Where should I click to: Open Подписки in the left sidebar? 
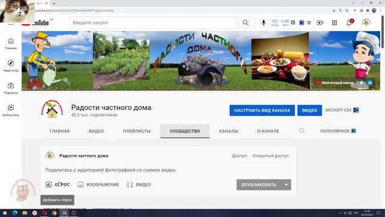pyautogui.click(x=11, y=88)
